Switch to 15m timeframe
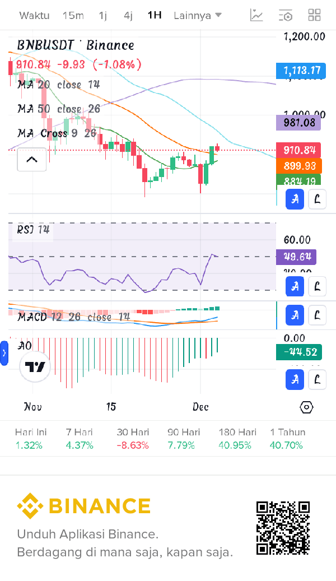The width and height of the screenshot is (336, 581). tap(73, 16)
